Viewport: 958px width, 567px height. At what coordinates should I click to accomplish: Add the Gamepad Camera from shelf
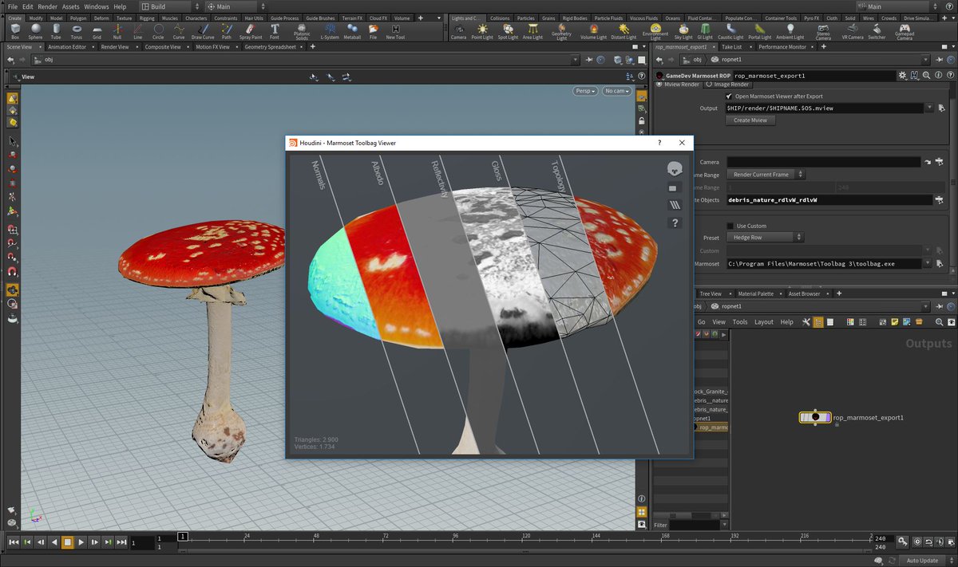pyautogui.click(x=904, y=31)
